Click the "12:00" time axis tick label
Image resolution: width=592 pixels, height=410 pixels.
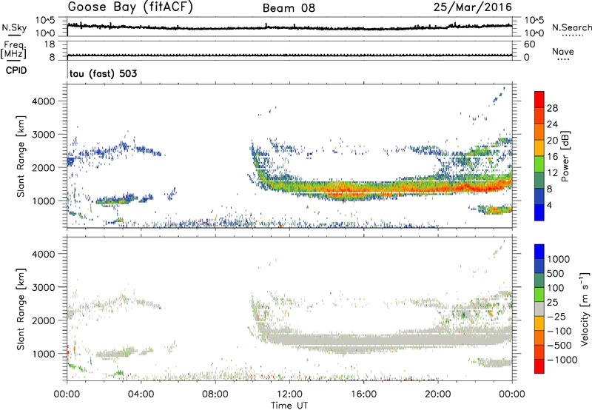click(x=289, y=394)
